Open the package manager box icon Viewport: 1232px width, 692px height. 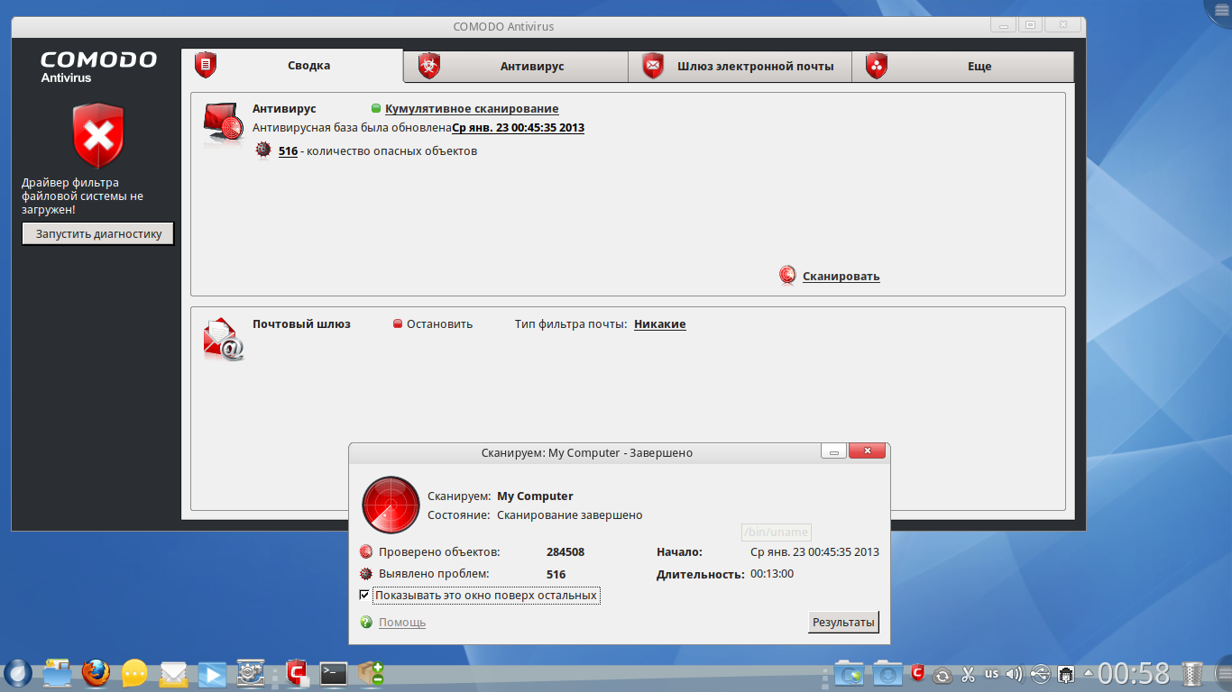click(371, 672)
